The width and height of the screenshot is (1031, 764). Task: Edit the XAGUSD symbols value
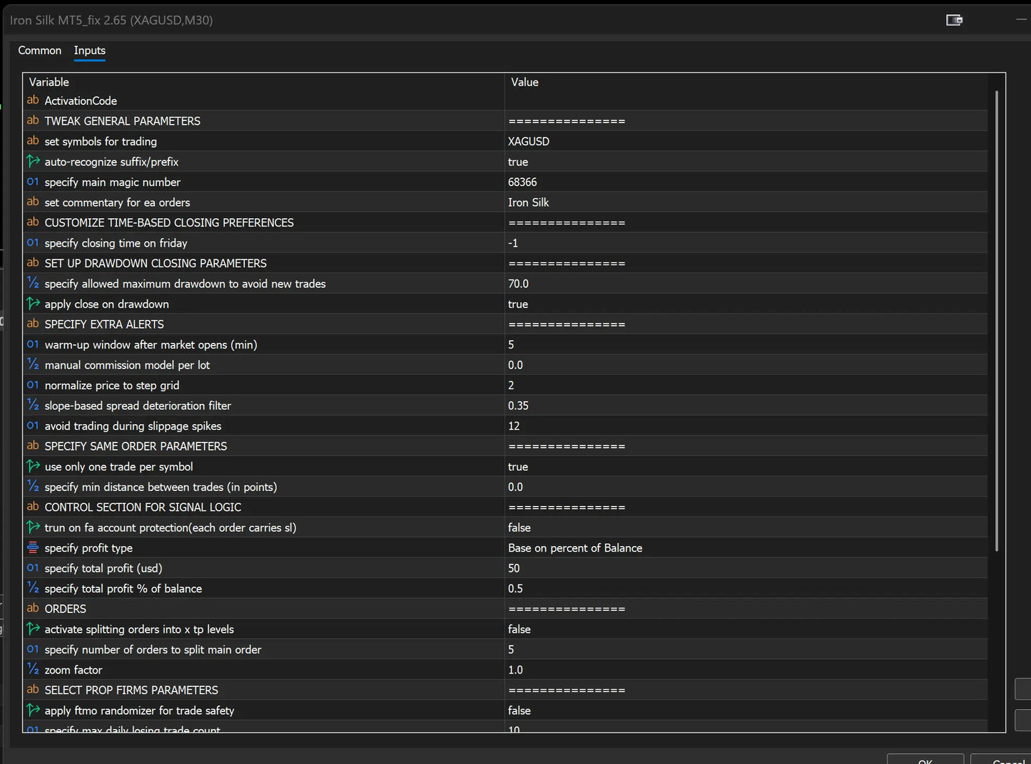[746, 141]
